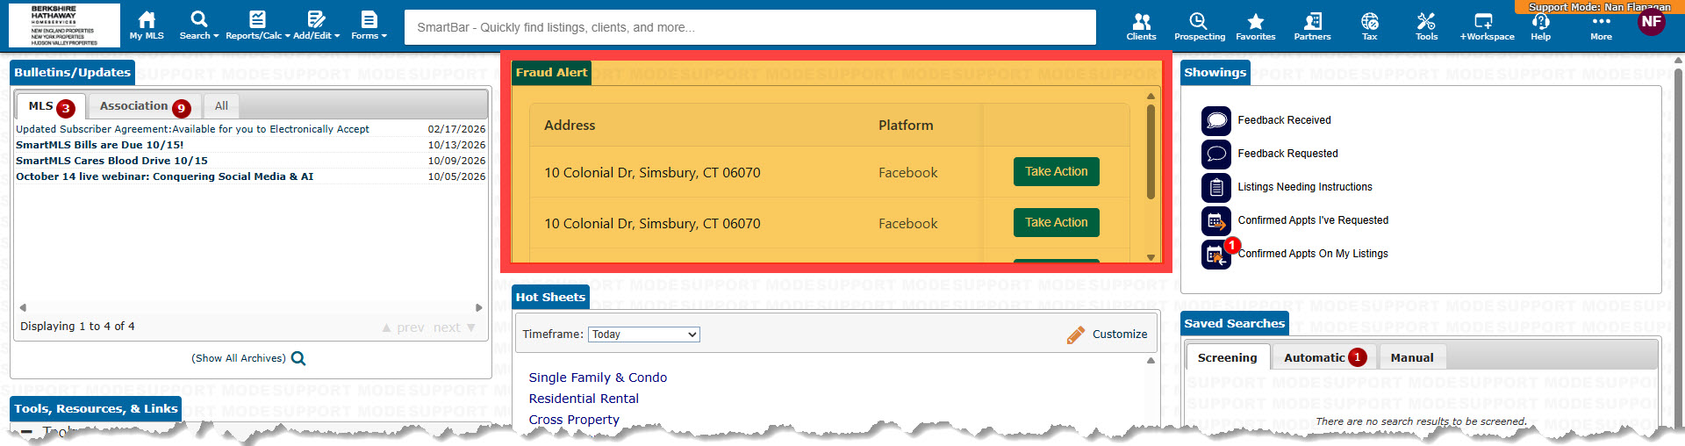This screenshot has width=1685, height=446.
Task: Click Take Action for first Colonial Dr row
Action: tap(1056, 172)
